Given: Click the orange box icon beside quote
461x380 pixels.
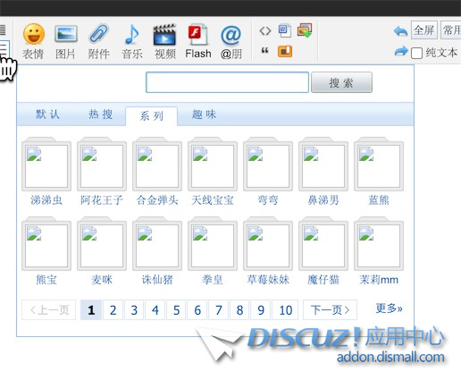Looking at the screenshot, I should point(285,51).
